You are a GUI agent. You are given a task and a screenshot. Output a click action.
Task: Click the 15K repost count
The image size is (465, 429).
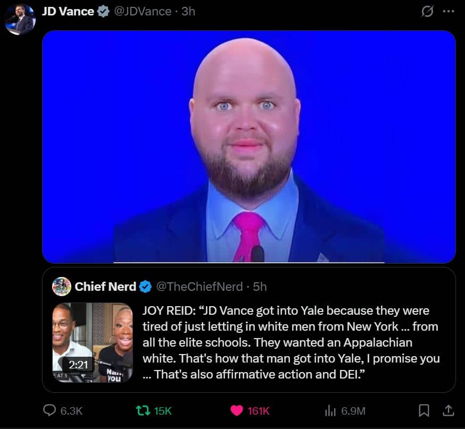(163, 411)
